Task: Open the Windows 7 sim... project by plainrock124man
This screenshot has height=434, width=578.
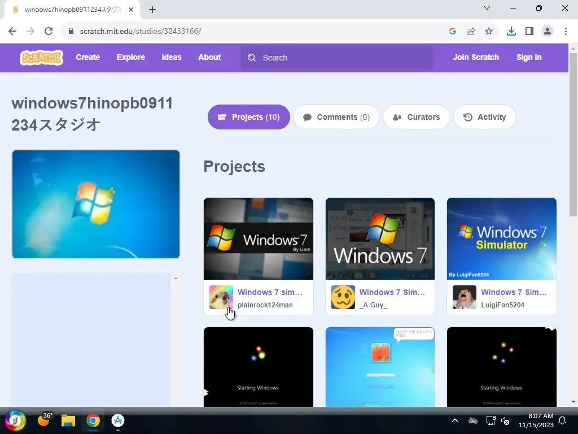Action: tap(270, 292)
